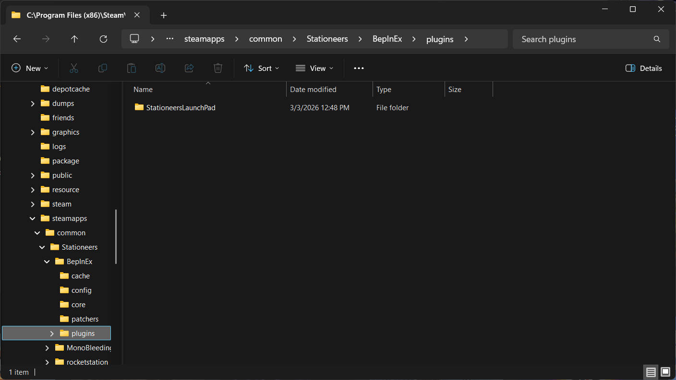Switch to large thumbnails view in status bar
The width and height of the screenshot is (676, 380).
coord(665,372)
